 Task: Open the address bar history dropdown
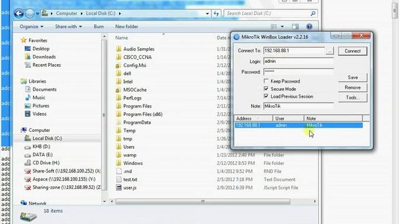click(208, 14)
